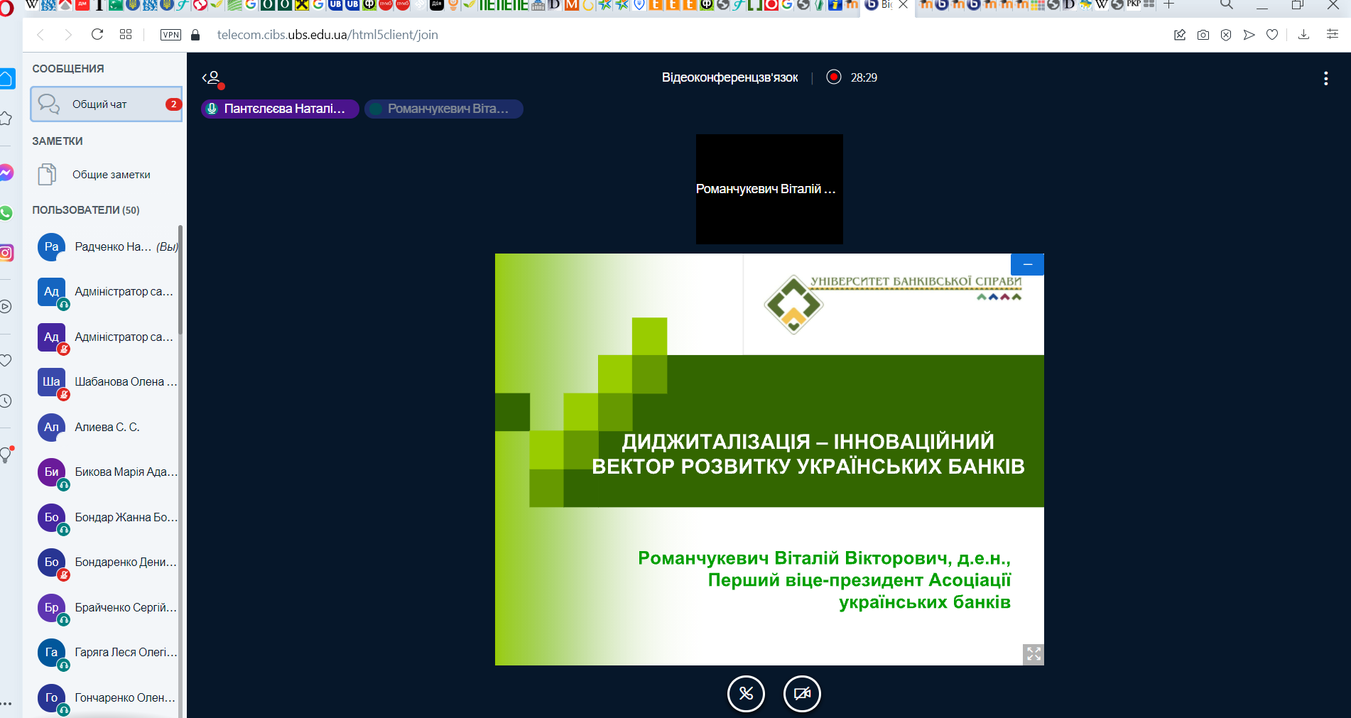Open Романчукевич Віталій webcam name dropdown
The height and width of the screenshot is (718, 1351).
[x=766, y=189]
